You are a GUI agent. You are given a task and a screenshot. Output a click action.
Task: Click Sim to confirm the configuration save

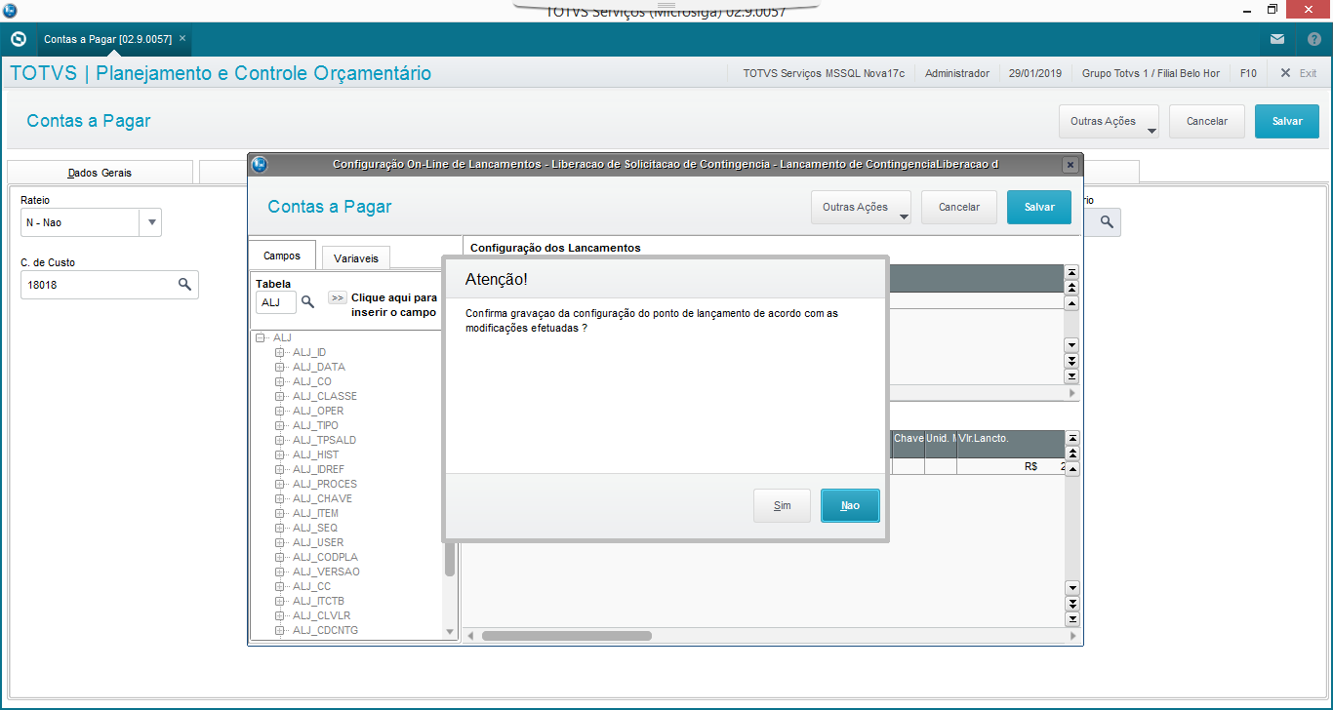(x=783, y=505)
